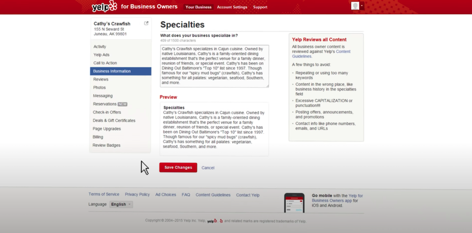
Task: Click the Yelp logo in header
Action: (104, 6)
